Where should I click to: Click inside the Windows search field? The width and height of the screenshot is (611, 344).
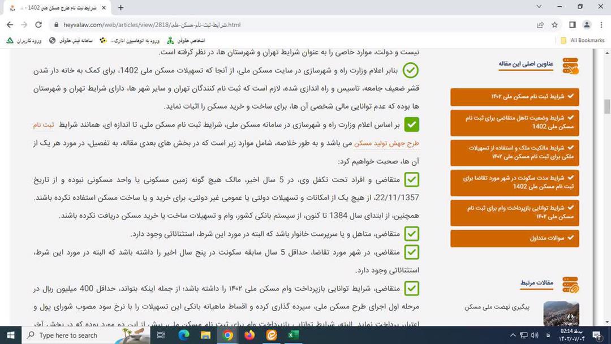click(x=68, y=336)
